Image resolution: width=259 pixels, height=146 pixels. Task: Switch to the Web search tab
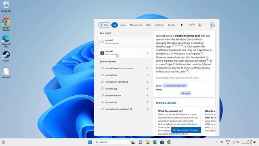coord(149,25)
